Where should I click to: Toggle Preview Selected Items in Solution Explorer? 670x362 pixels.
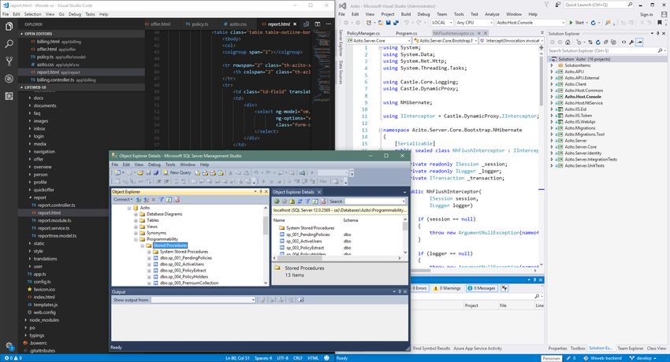click(639, 42)
